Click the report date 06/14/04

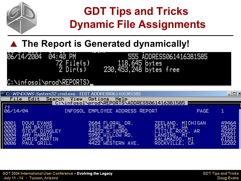[16, 111]
